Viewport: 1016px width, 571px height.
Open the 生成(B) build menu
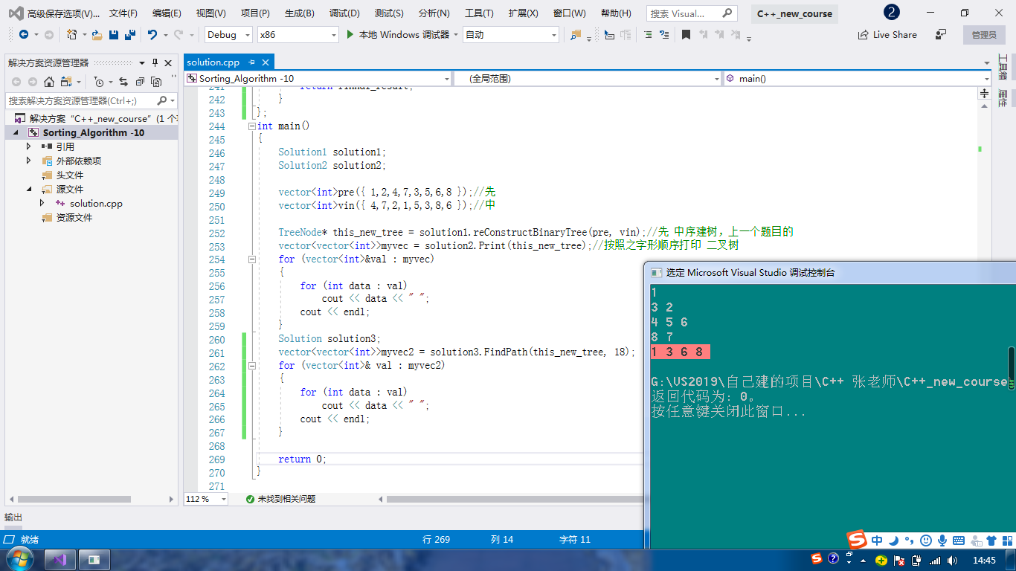[x=299, y=13]
